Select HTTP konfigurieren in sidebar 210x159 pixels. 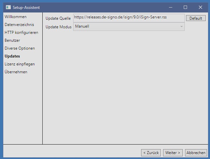[x=21, y=33]
